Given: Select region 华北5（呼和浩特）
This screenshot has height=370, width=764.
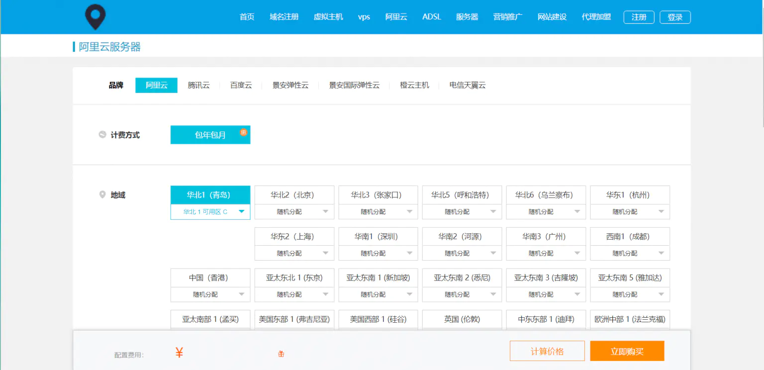Looking at the screenshot, I should [x=462, y=195].
